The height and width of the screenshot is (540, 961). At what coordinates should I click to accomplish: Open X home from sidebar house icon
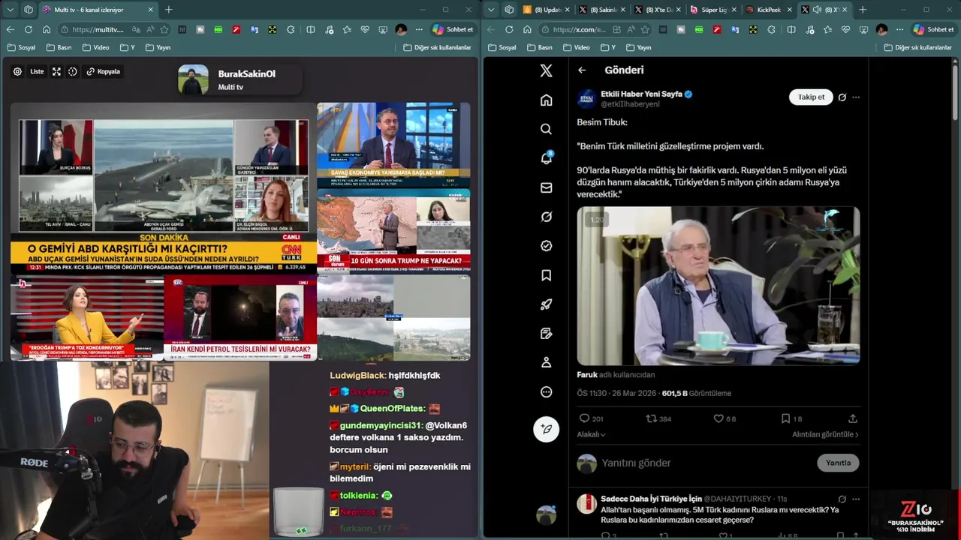tap(546, 100)
